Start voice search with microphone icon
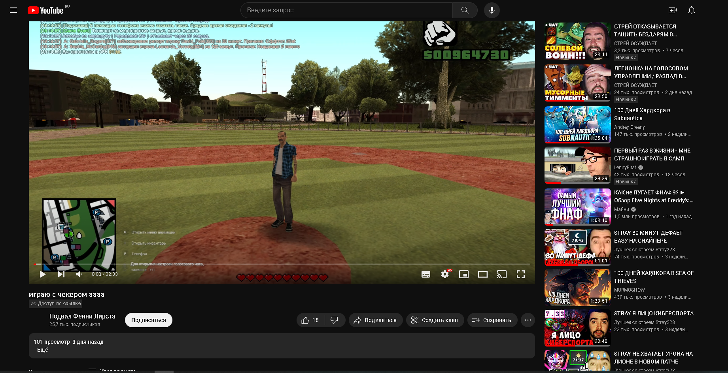Screen dimensions: 728x373 pyautogui.click(x=492, y=10)
